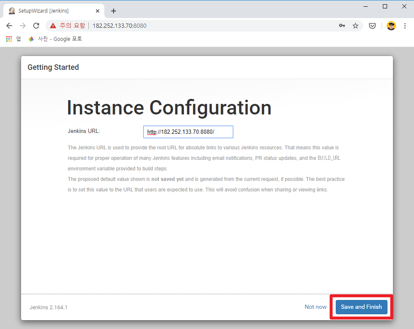
Task: Open the Google apps grid on bookmarks bar
Action: [8, 39]
